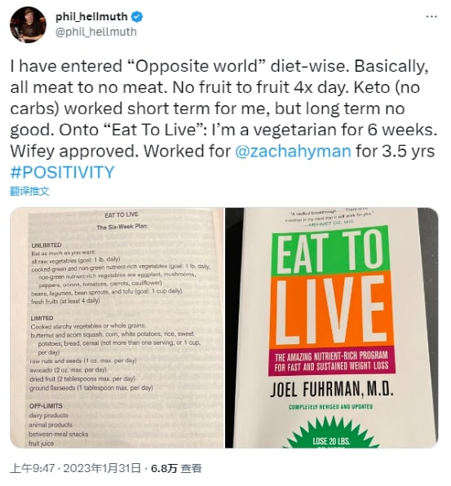Click the UNLIMITED section in plan photo

46,245
